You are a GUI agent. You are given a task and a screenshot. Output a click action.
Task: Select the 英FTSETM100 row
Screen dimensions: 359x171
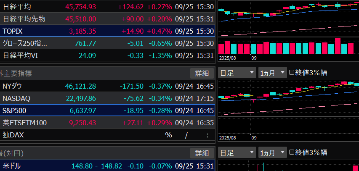[107, 123]
